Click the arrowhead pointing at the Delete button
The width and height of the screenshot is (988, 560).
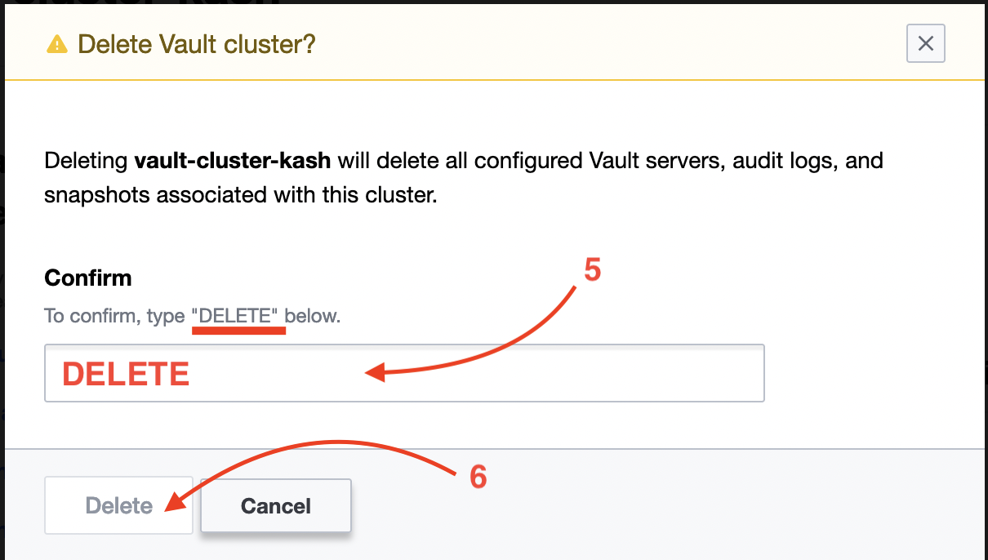172,504
